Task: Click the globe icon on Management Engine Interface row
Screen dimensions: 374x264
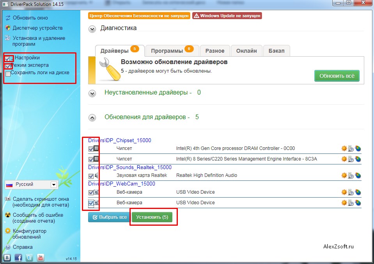Action: coord(358,159)
